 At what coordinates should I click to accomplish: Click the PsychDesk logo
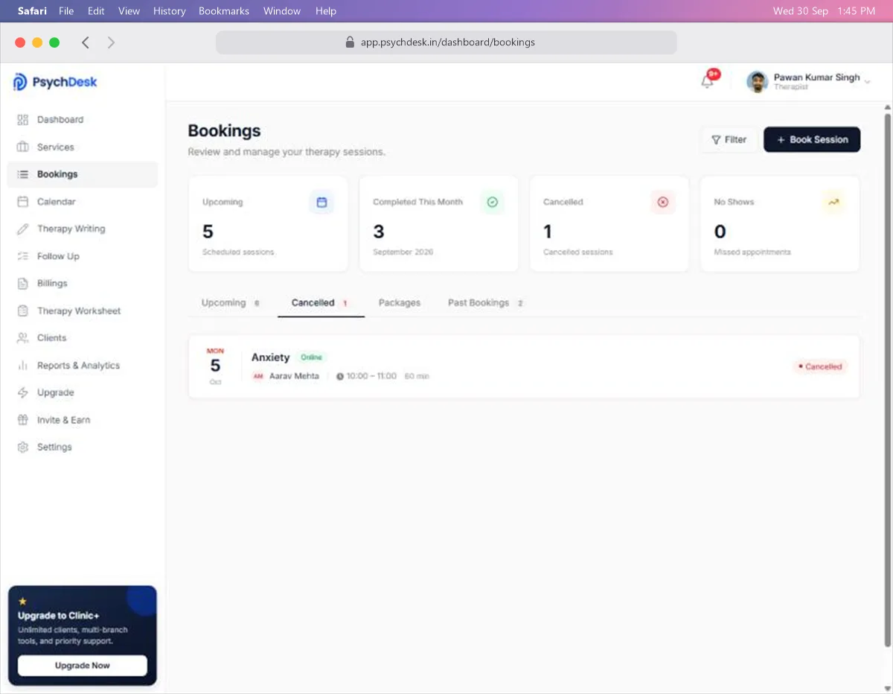[x=55, y=82]
